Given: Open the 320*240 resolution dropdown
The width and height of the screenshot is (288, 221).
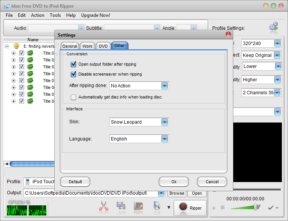Looking at the screenshot, I should tap(277, 44).
